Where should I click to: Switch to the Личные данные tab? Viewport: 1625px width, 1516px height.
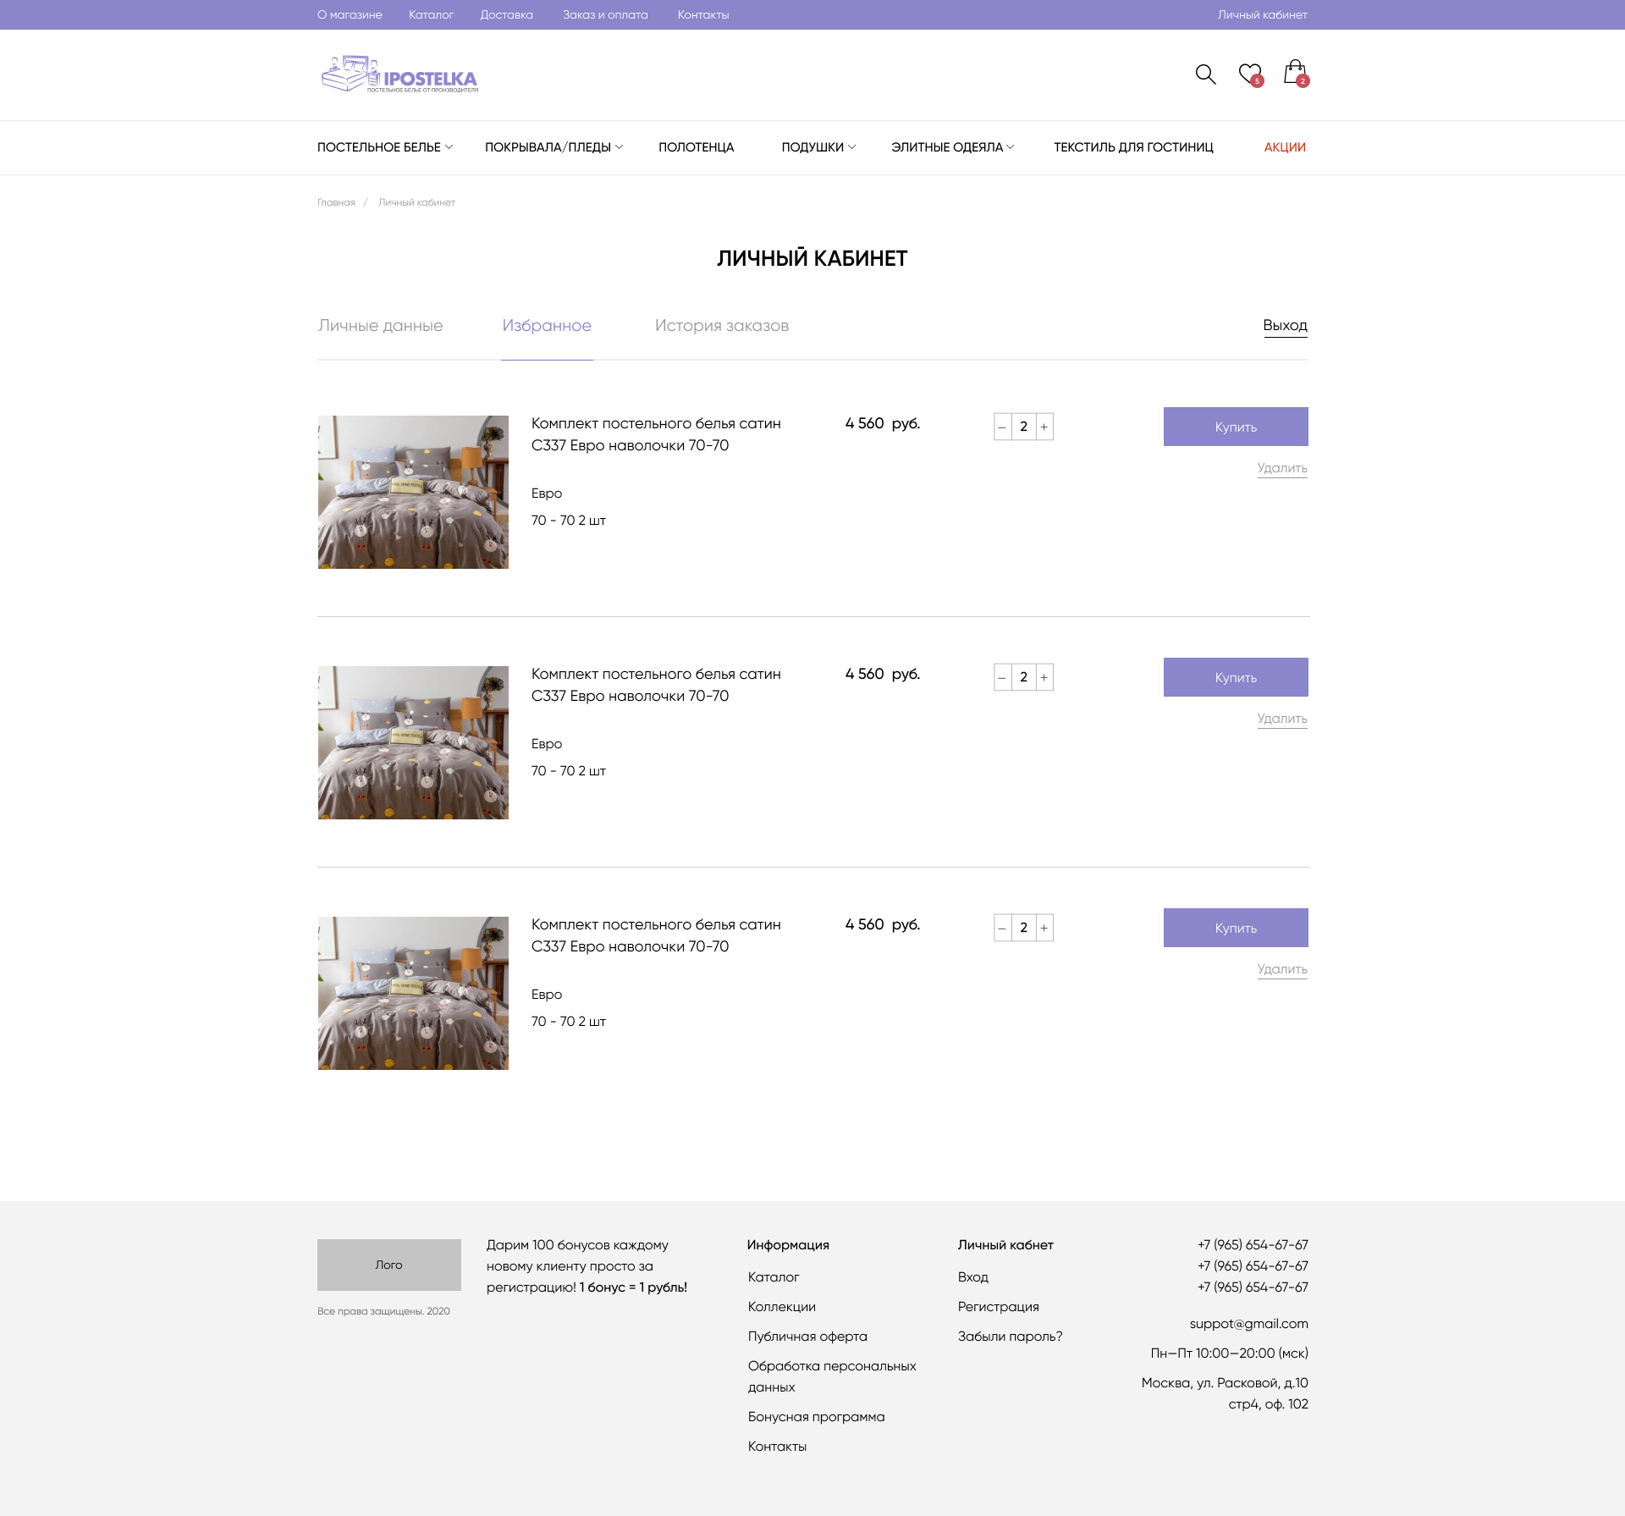(x=381, y=326)
